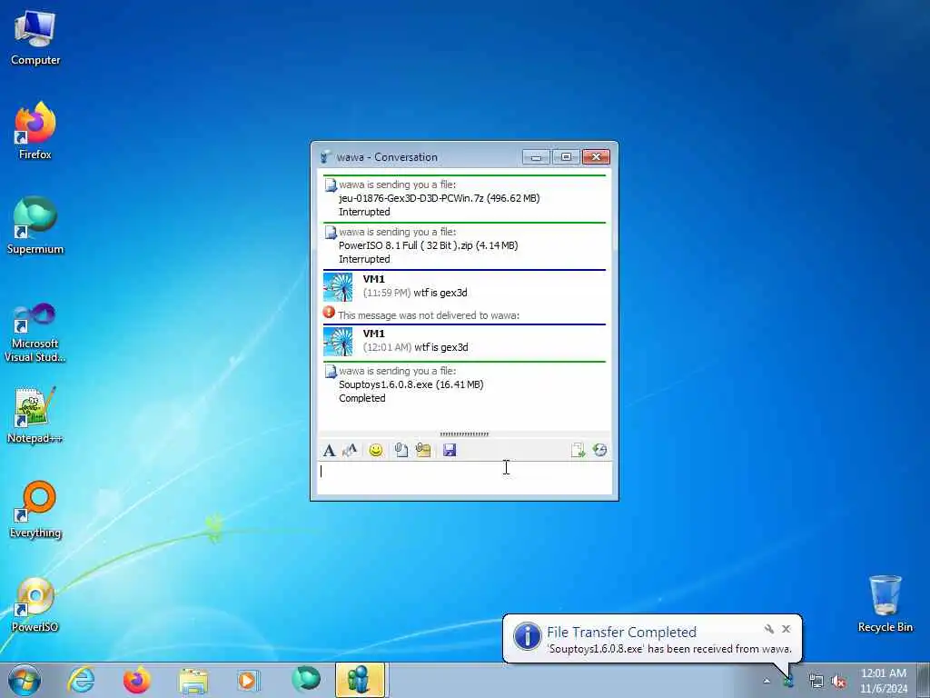Launch Internet Explorer from the taskbar
The width and height of the screenshot is (930, 698).
point(81,680)
